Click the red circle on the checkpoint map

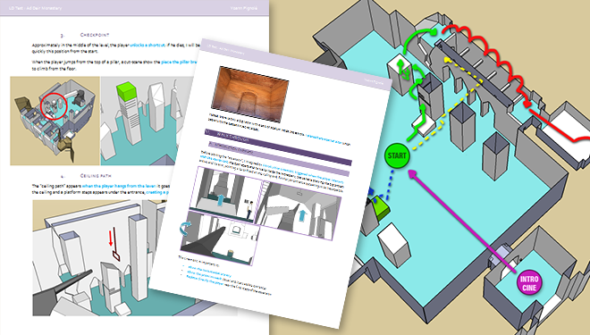(x=54, y=105)
